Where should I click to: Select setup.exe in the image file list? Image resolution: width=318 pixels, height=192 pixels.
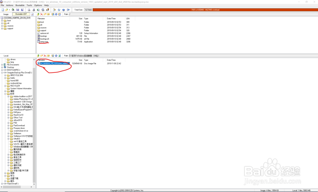(x=44, y=42)
